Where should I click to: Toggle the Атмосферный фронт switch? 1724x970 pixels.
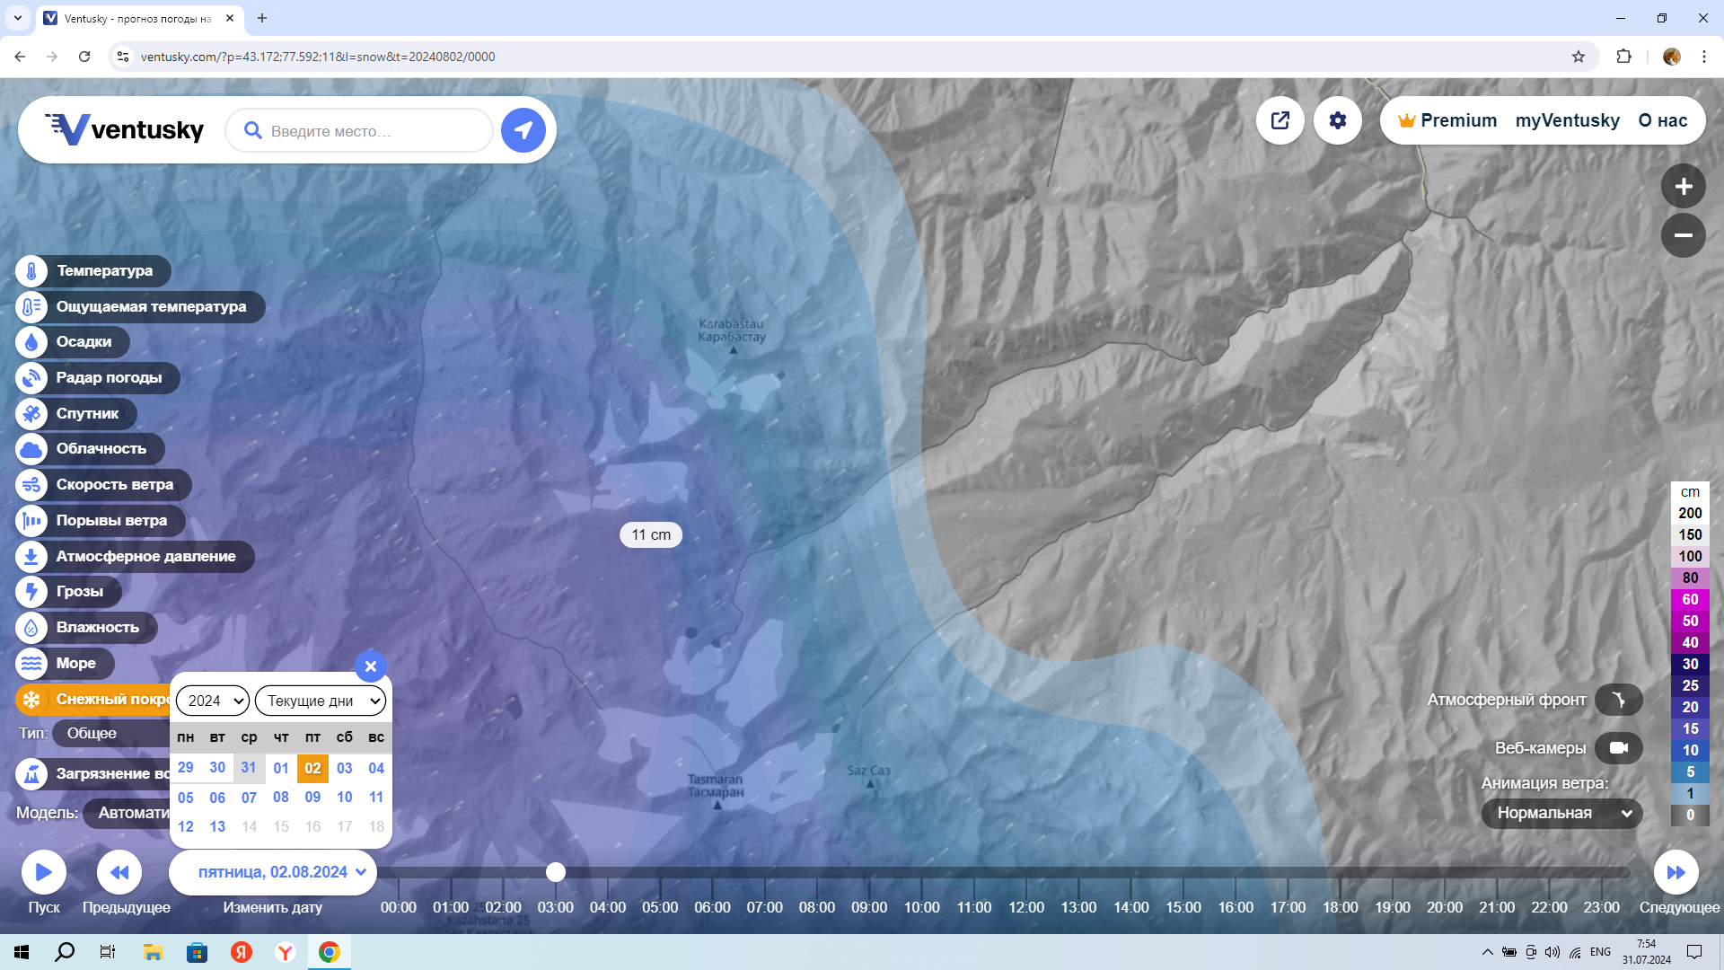pos(1619,700)
